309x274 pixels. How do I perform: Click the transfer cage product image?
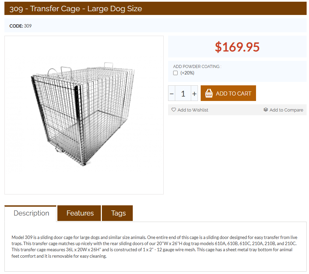tap(84, 116)
